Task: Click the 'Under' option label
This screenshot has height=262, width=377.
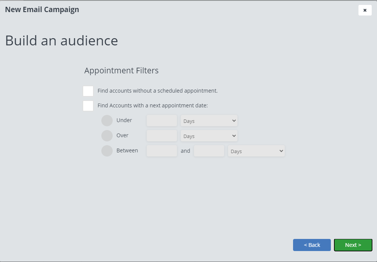Action: tap(124, 120)
